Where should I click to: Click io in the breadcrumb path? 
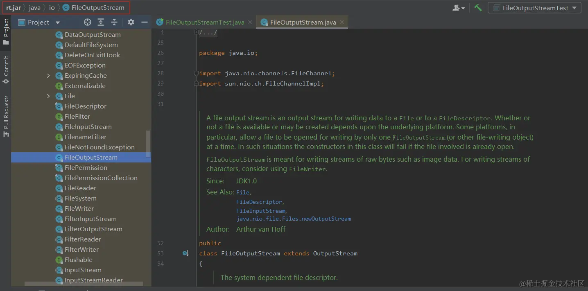click(x=52, y=7)
